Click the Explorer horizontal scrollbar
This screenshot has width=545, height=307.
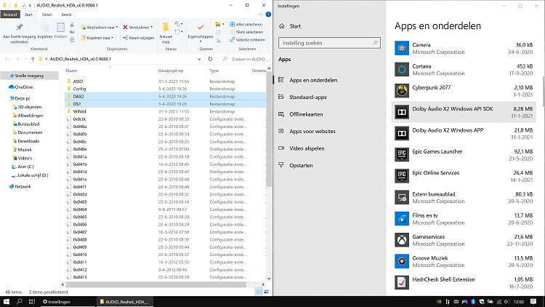156,284
